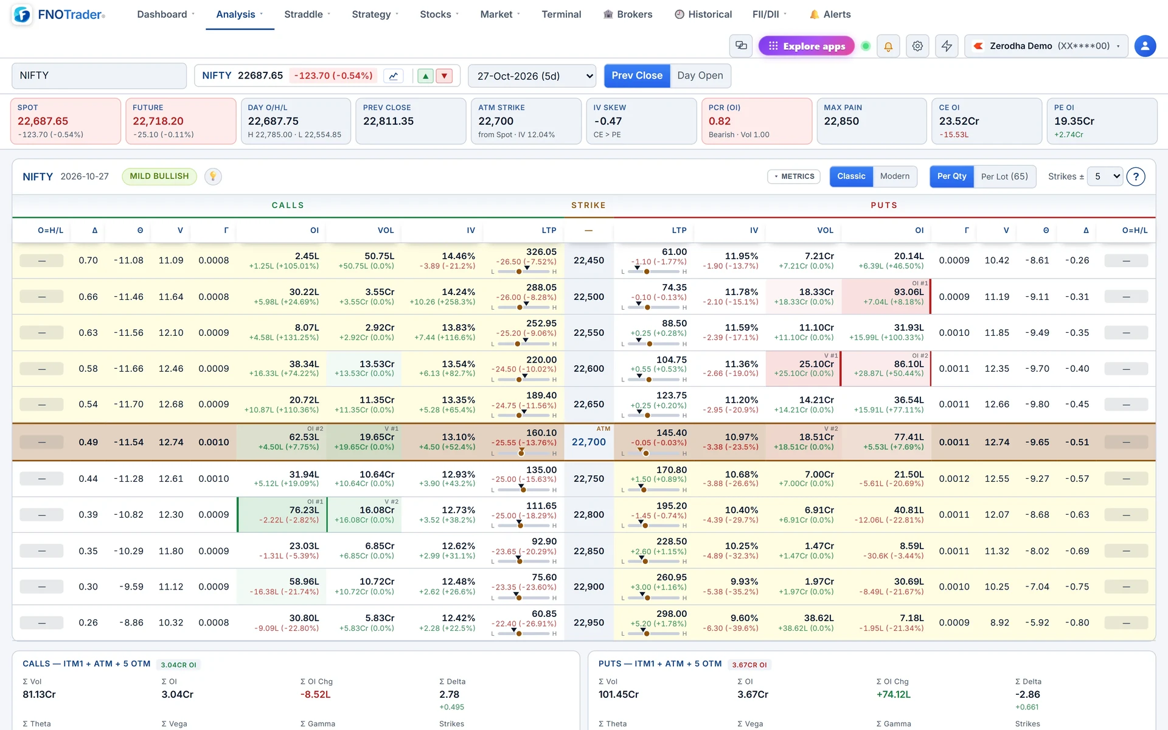The height and width of the screenshot is (730, 1168).
Task: Click the MAX PAIN 22,850 card
Action: [871, 121]
